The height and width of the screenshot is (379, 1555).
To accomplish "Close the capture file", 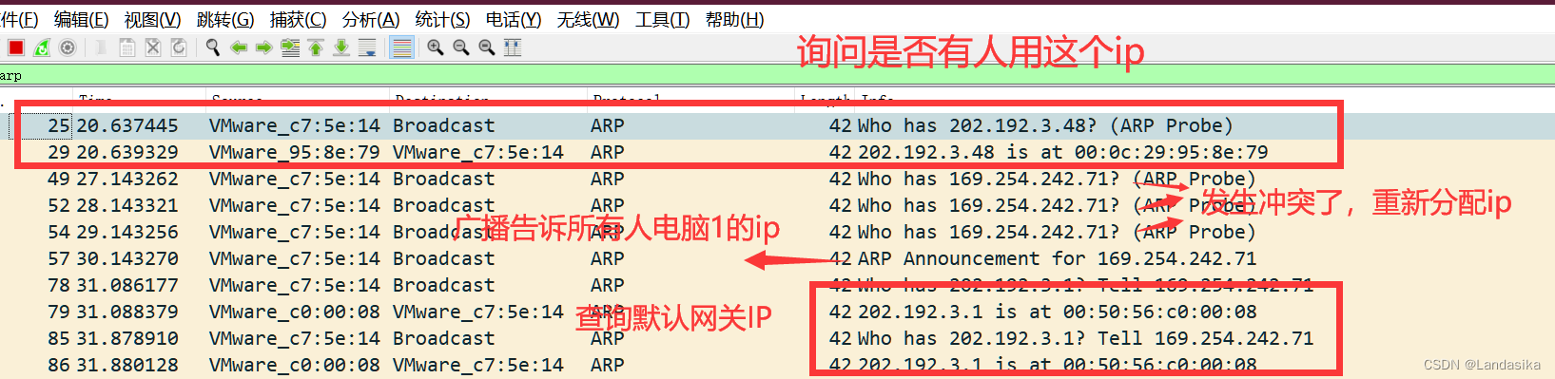I will pyautogui.click(x=152, y=47).
